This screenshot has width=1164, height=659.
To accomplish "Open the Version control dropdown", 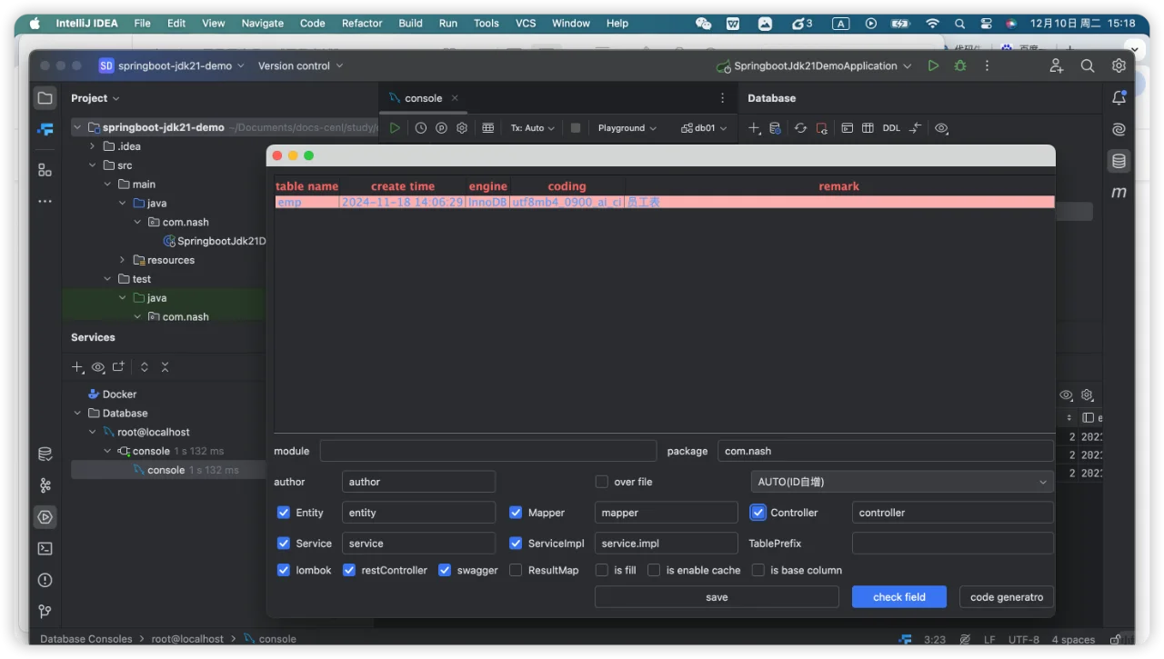I will coord(301,65).
